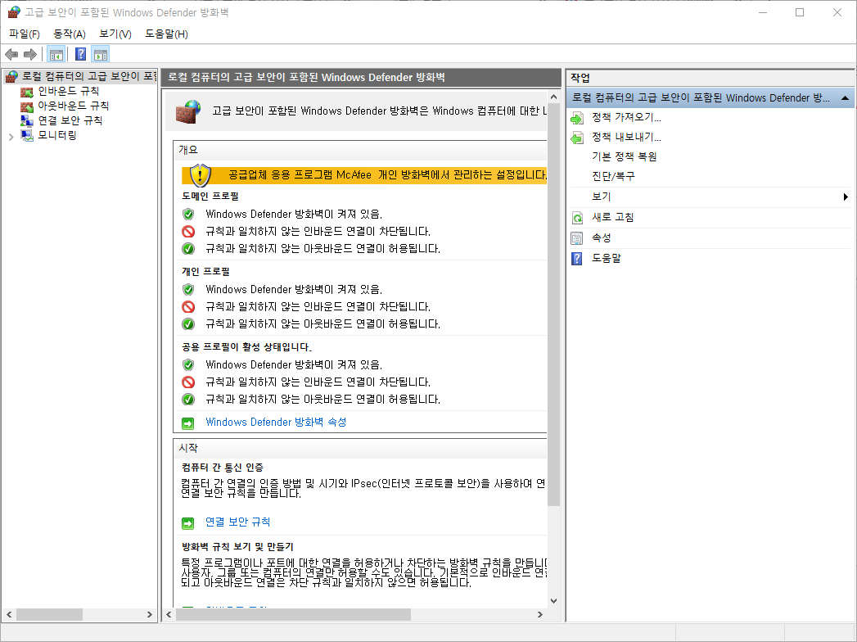
Task: Click the 새로 고침 refresh icon
Action: (577, 218)
